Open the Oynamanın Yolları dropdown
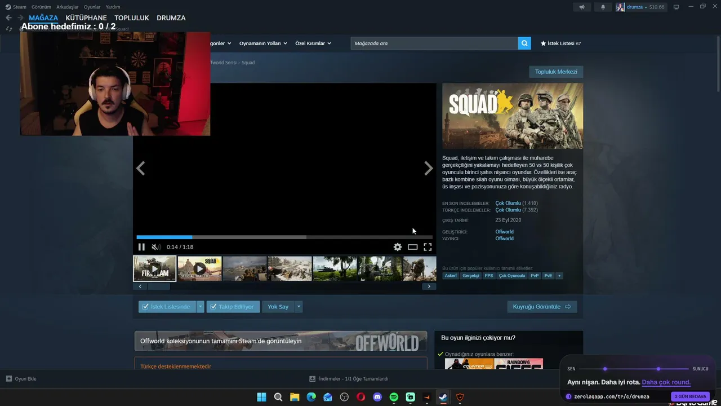The height and width of the screenshot is (406, 721). pyautogui.click(x=263, y=43)
